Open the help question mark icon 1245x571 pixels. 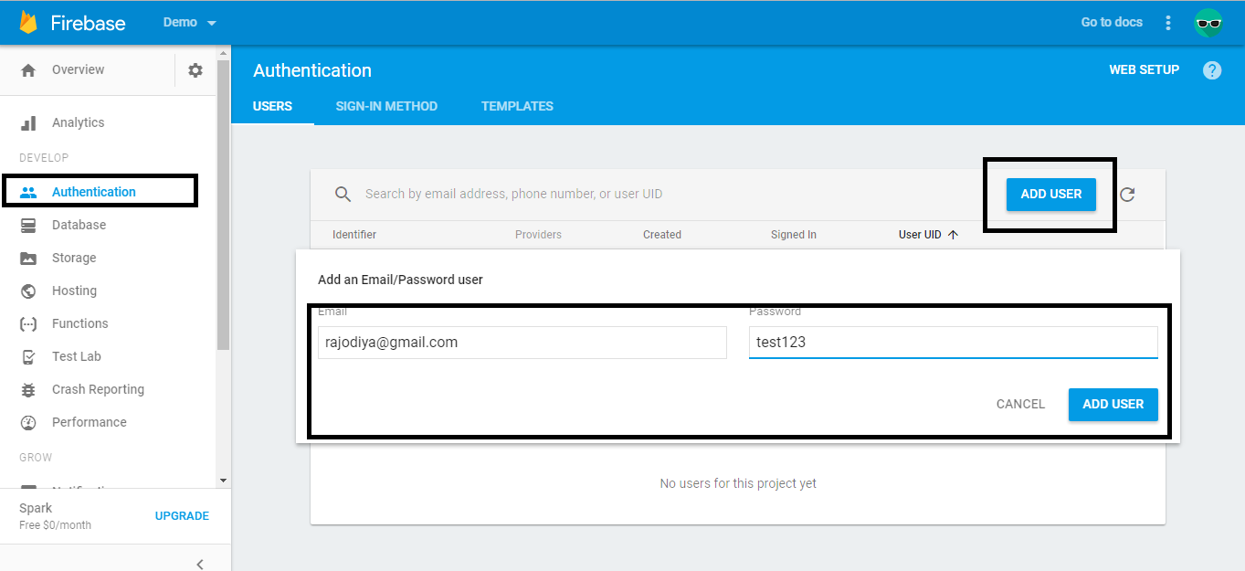[x=1212, y=70]
